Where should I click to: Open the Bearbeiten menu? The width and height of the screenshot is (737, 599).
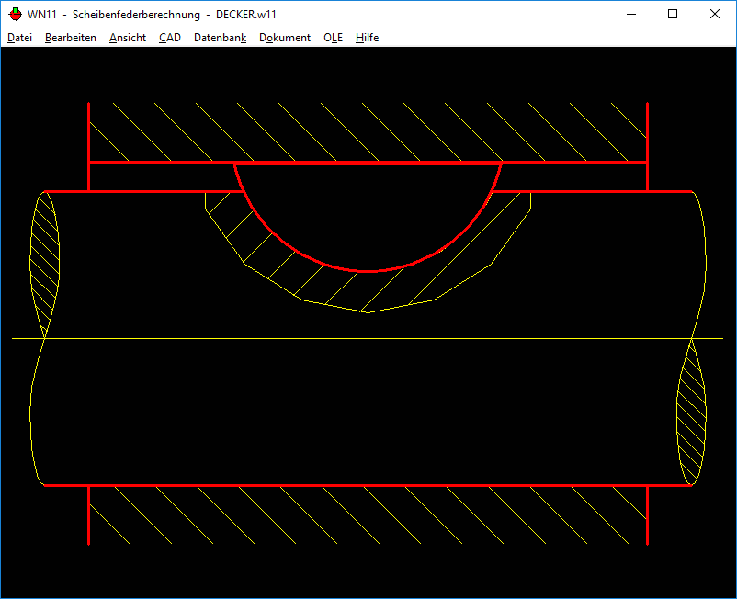71,38
